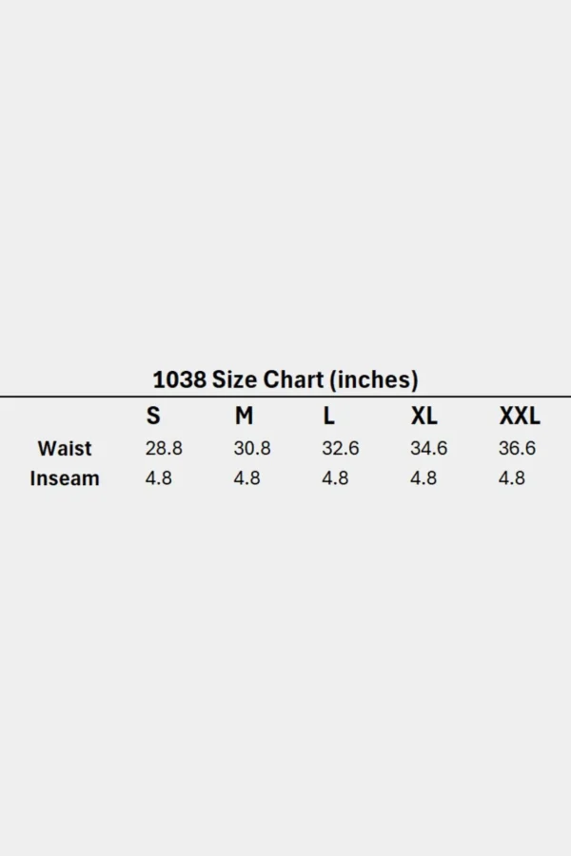This screenshot has width=571, height=856.
Task: Select the S size column header
Action: [153, 416]
